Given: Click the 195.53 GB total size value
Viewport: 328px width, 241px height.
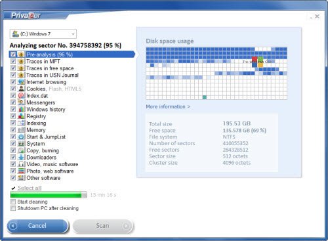Looking at the screenshot, I should (237, 123).
